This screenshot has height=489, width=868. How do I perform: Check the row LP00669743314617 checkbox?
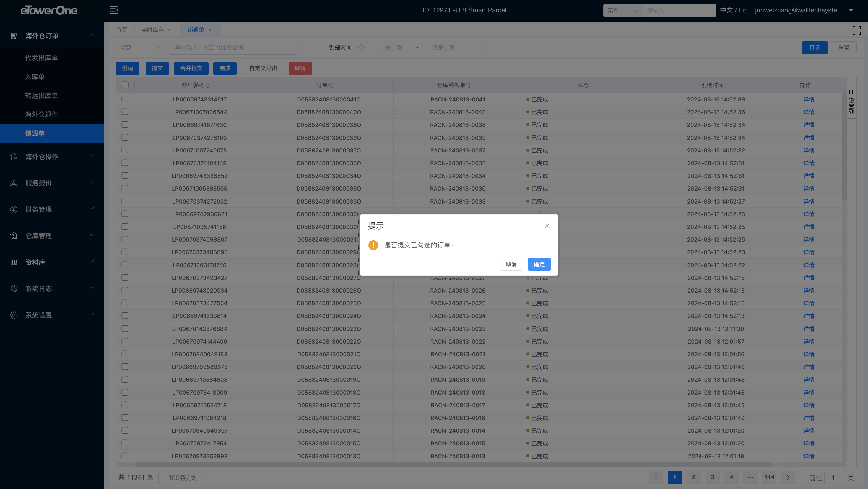point(125,99)
